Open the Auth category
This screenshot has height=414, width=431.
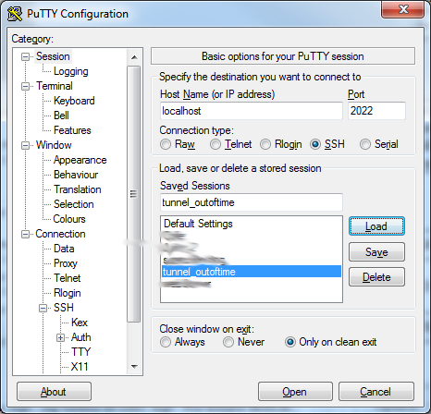point(80,337)
